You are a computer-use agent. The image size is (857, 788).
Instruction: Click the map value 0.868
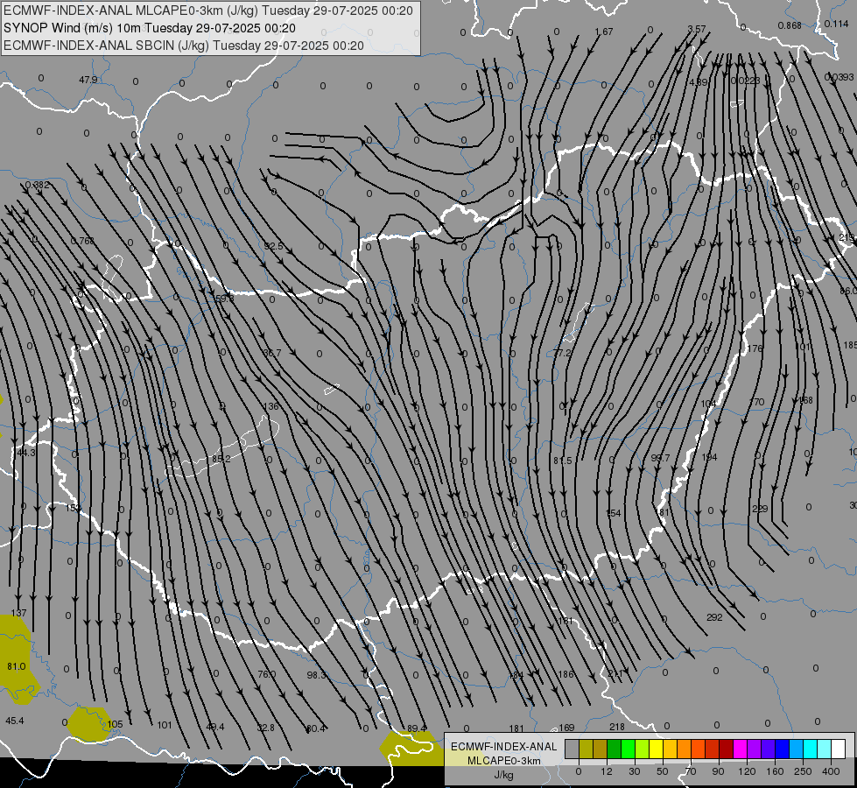pos(790,25)
